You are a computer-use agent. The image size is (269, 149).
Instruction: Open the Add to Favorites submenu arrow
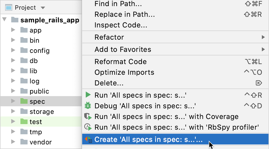click(x=263, y=49)
